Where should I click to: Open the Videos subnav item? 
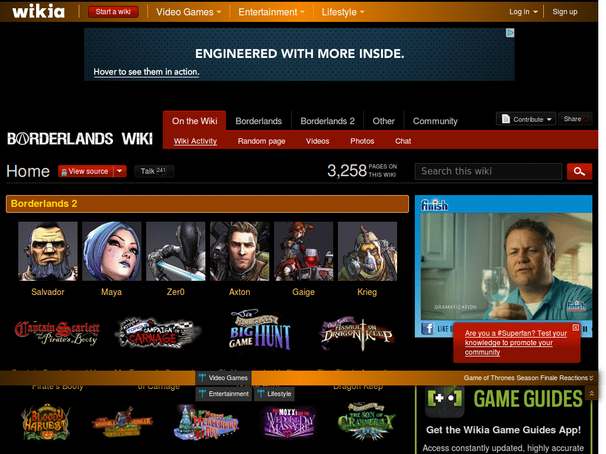coord(317,141)
